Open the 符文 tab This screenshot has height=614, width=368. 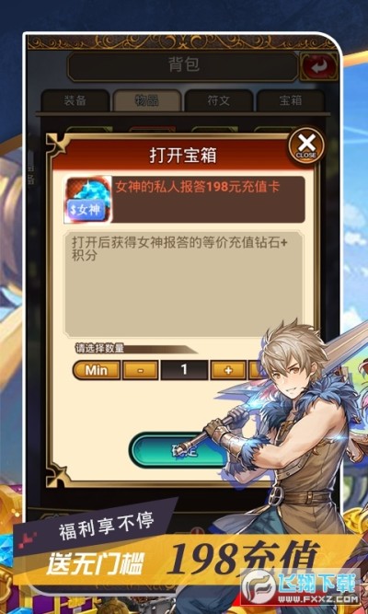(x=218, y=100)
